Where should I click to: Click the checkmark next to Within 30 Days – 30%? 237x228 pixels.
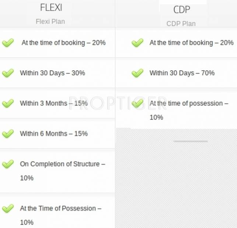pyautogui.click(x=8, y=73)
